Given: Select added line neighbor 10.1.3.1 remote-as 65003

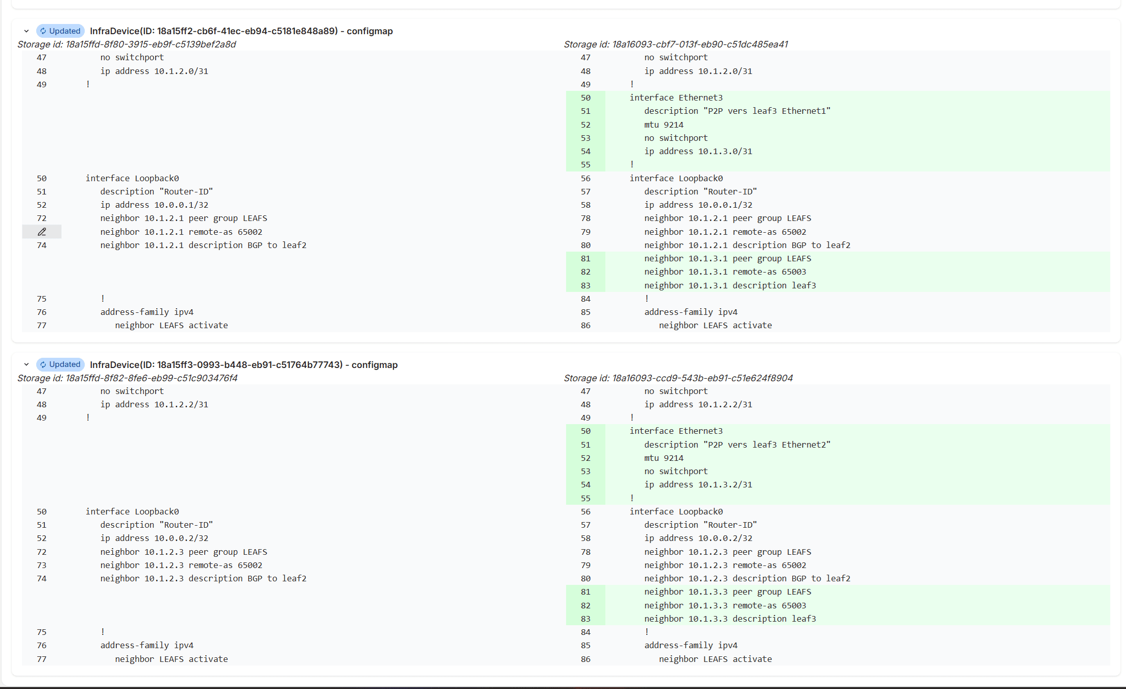Looking at the screenshot, I should click(x=725, y=272).
